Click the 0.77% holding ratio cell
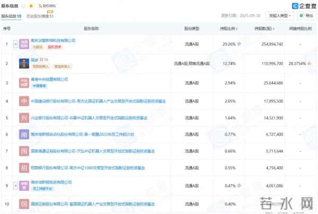Image resolution: width=318 pixels, height=214 pixels. coord(230,134)
